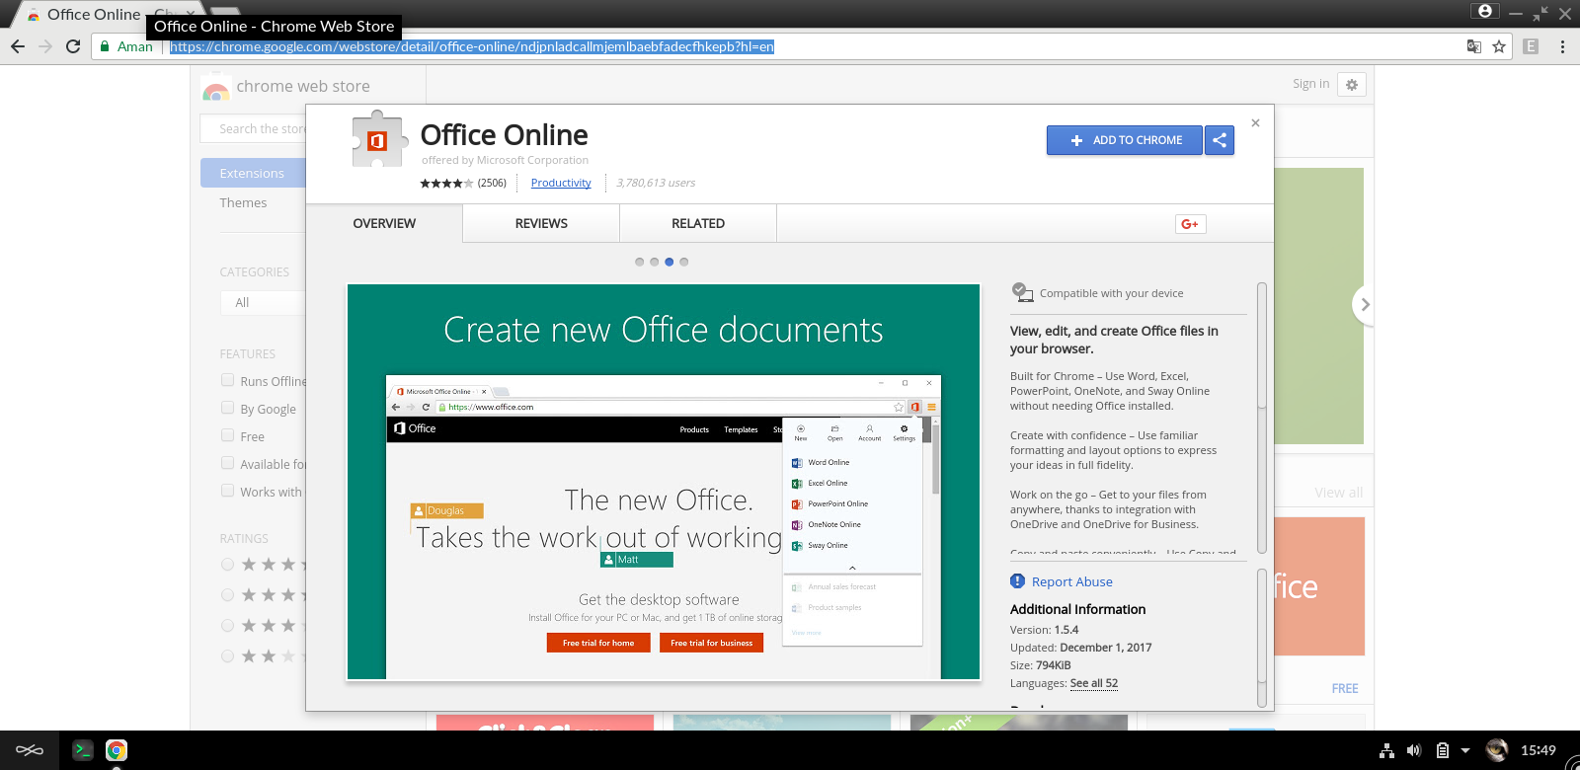Viewport: 1580px width, 770px height.
Task: Select the second ratings radio button
Action: pyautogui.click(x=227, y=595)
